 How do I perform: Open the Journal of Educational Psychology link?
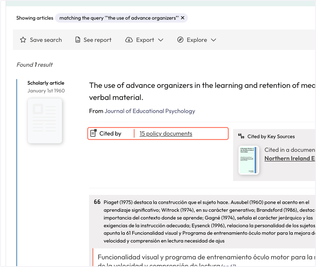[150, 111]
